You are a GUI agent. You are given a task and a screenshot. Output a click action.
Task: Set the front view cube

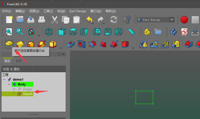pos(62,32)
